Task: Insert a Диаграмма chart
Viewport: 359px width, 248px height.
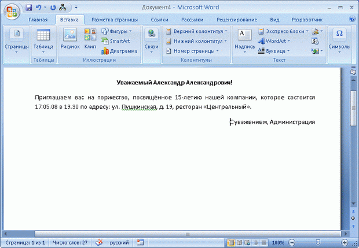Action: 119,51
